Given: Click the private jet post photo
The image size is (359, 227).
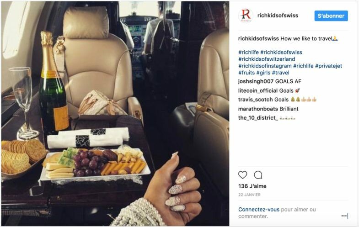Looking at the screenshot, I should [115, 114].
